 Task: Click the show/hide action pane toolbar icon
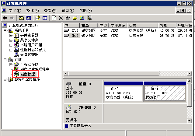(x=45, y=18)
